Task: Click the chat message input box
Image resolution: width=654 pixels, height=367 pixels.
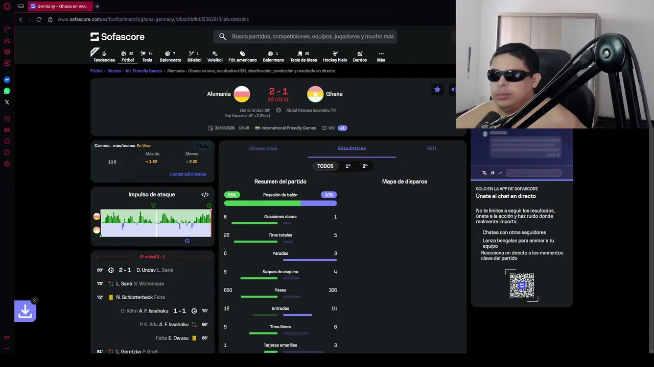Action: [x=533, y=173]
